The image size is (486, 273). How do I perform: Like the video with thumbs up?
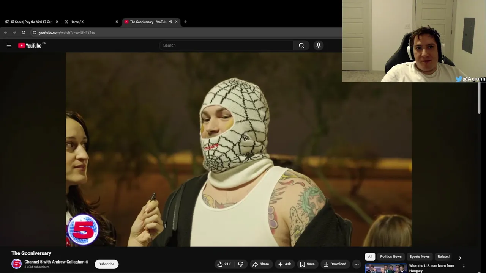coord(224,264)
